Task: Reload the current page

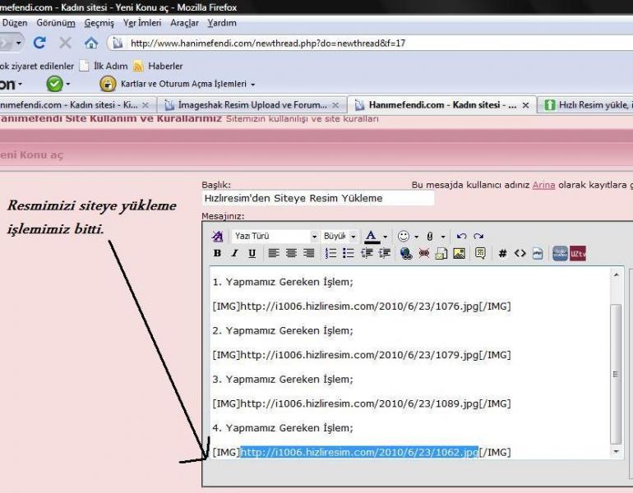Action: coord(39,43)
